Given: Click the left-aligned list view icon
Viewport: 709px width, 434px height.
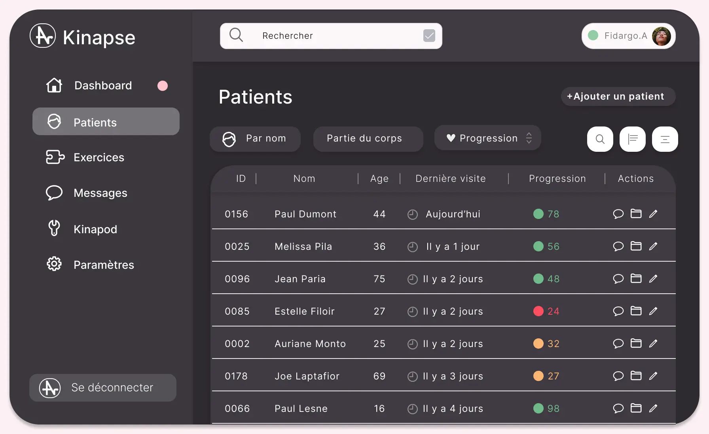Looking at the screenshot, I should coord(632,139).
